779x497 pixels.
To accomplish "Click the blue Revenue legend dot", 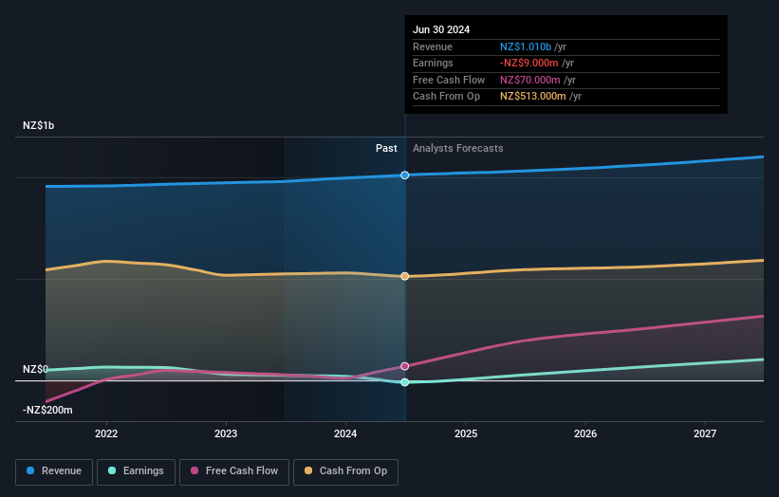I will (x=30, y=470).
